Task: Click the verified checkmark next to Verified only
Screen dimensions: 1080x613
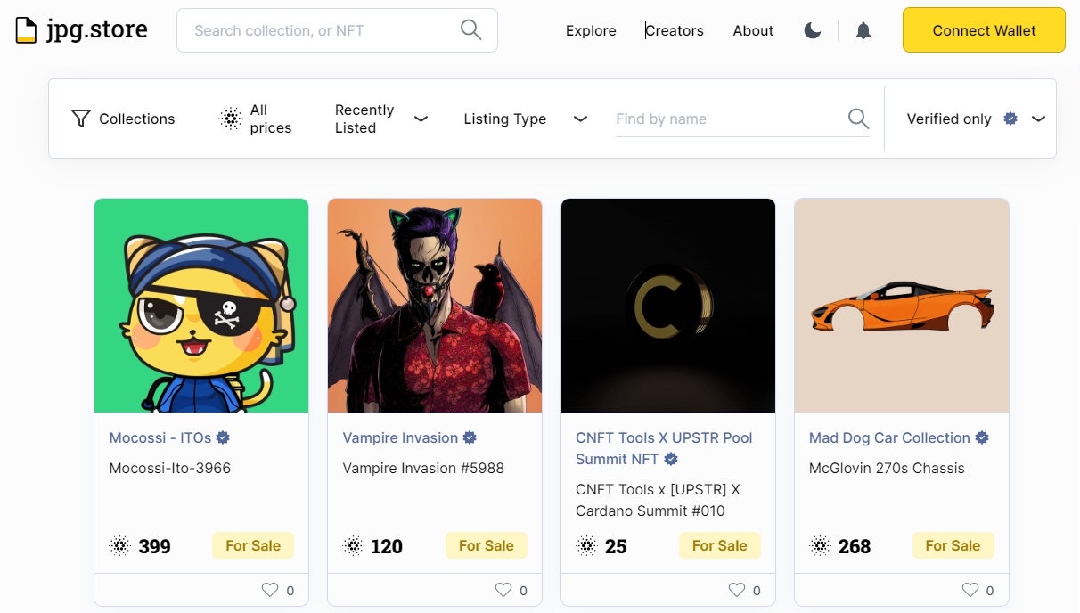Action: [1010, 118]
